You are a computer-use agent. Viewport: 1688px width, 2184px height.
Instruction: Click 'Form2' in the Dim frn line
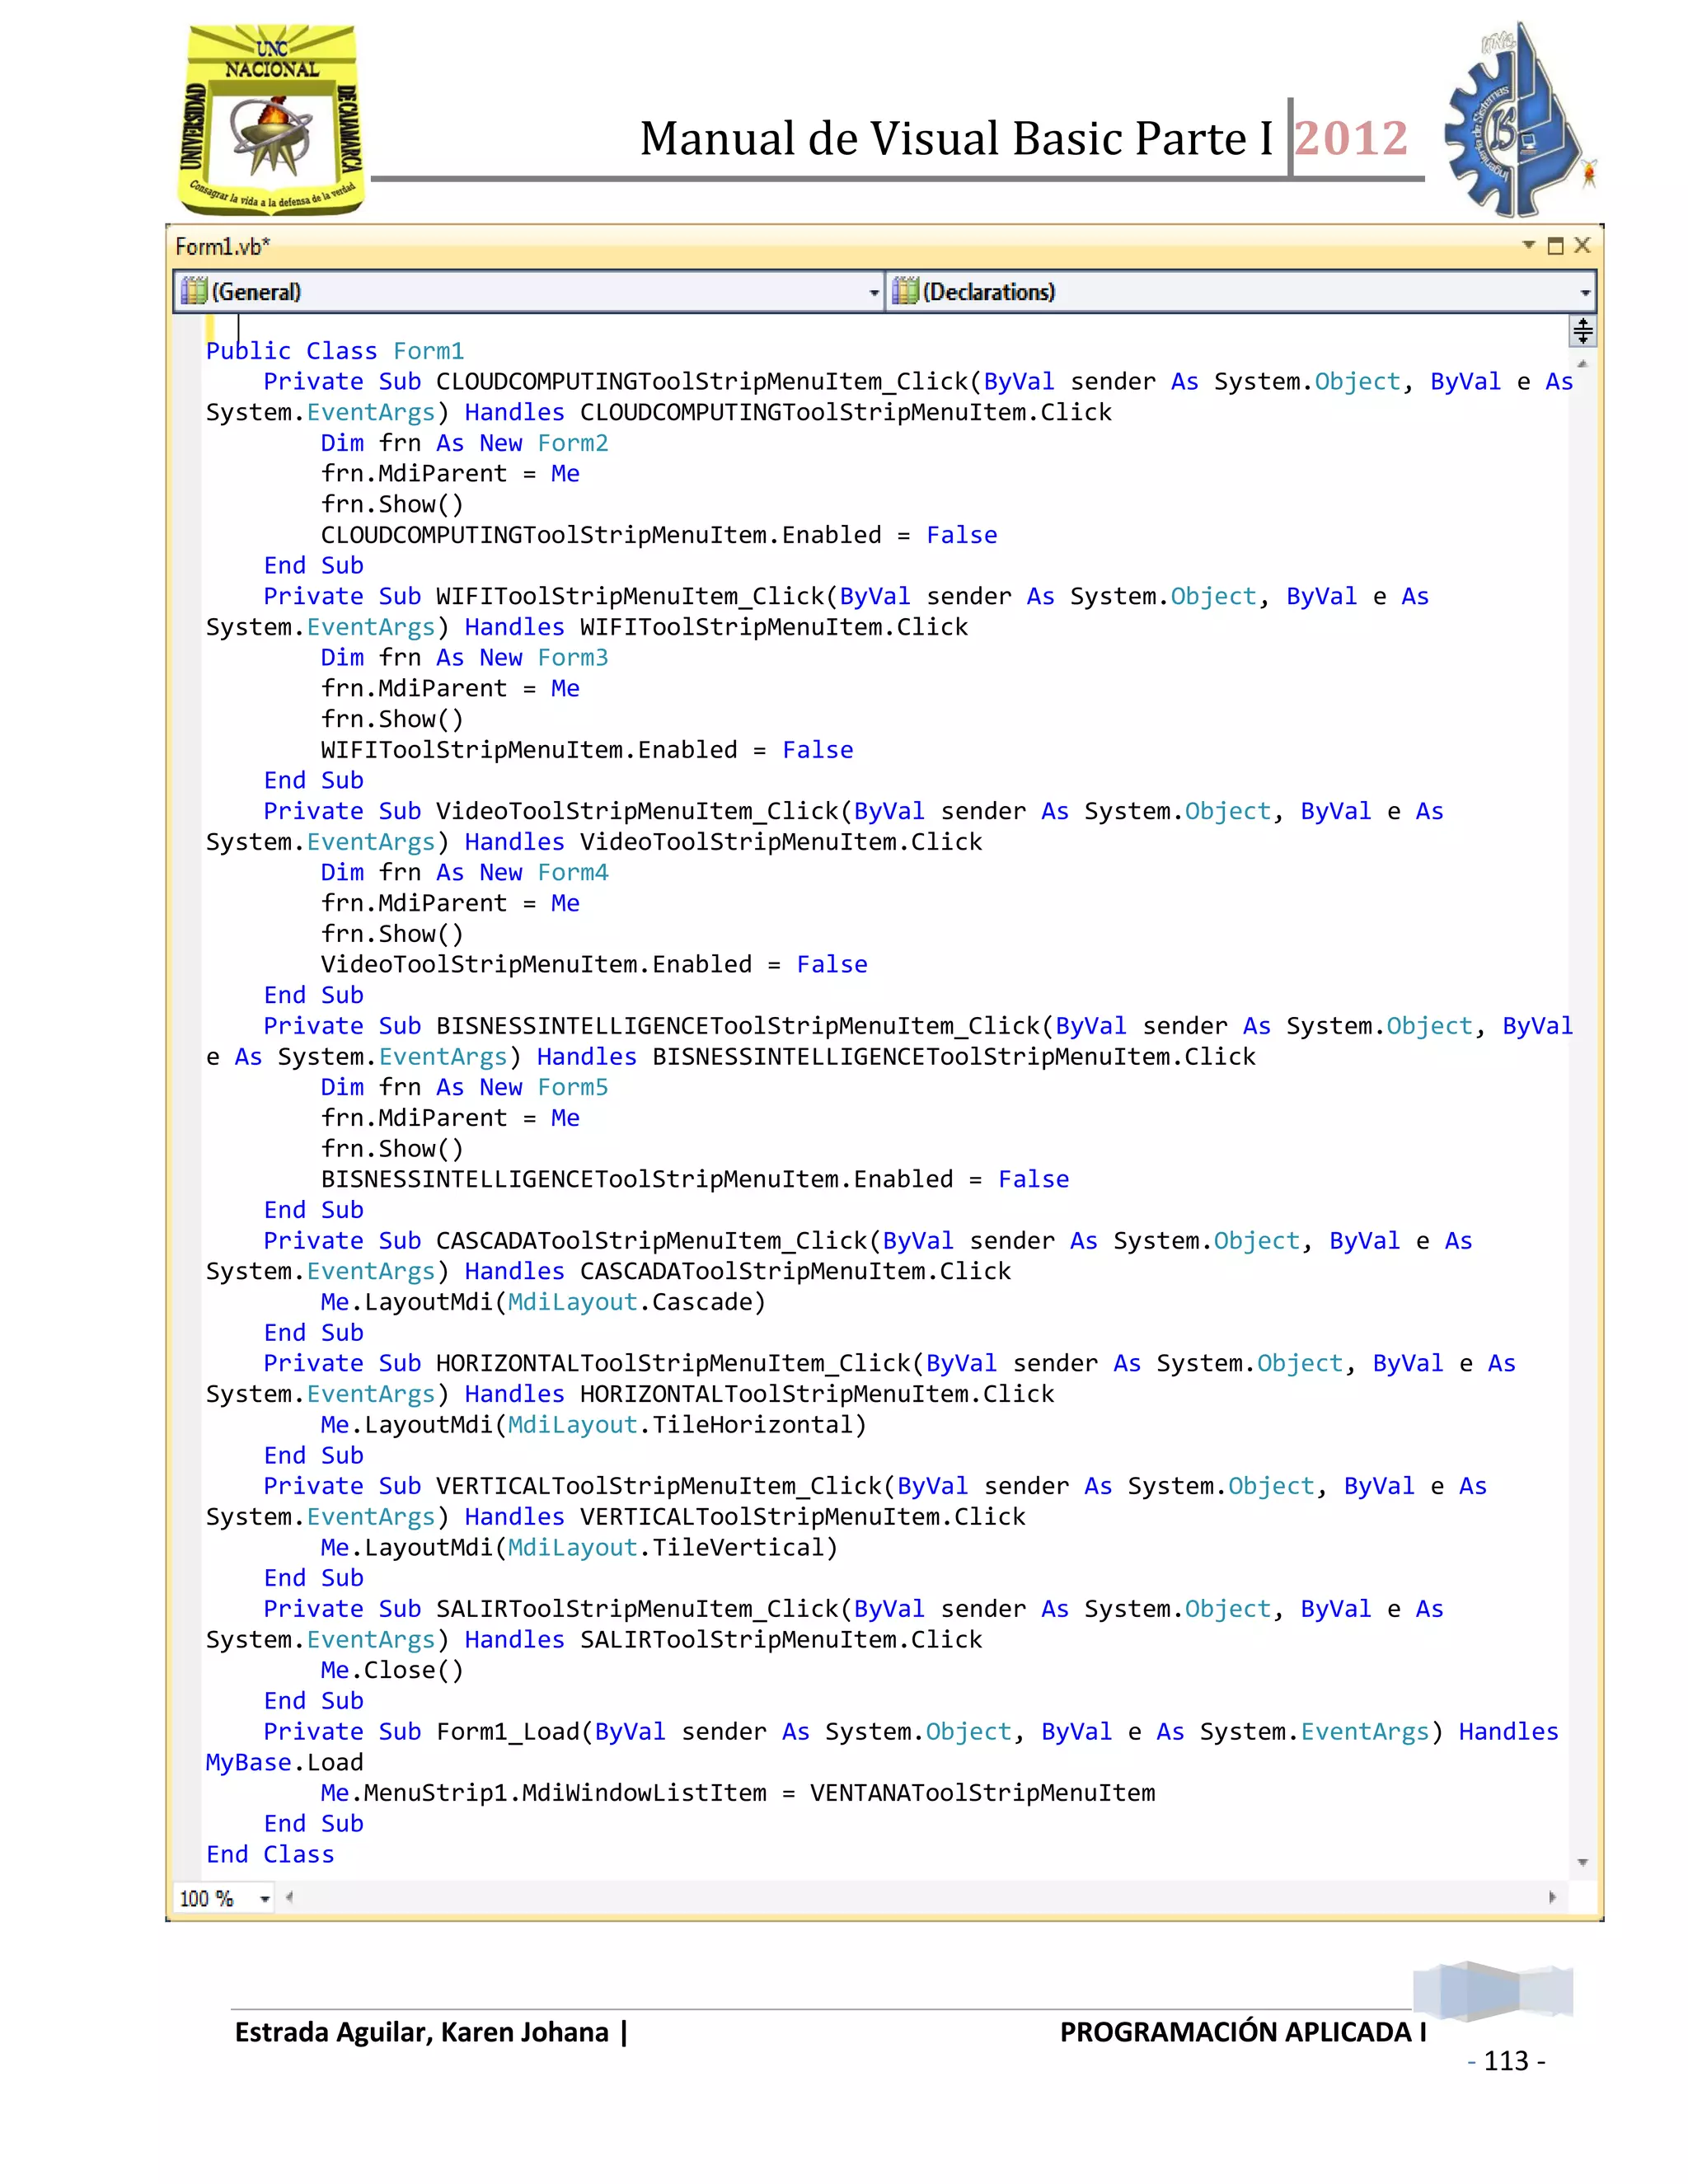pyautogui.click(x=573, y=443)
